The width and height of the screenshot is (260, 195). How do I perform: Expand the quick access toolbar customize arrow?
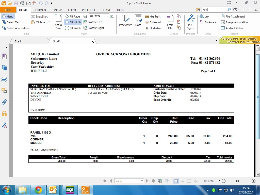(x=51, y=3)
